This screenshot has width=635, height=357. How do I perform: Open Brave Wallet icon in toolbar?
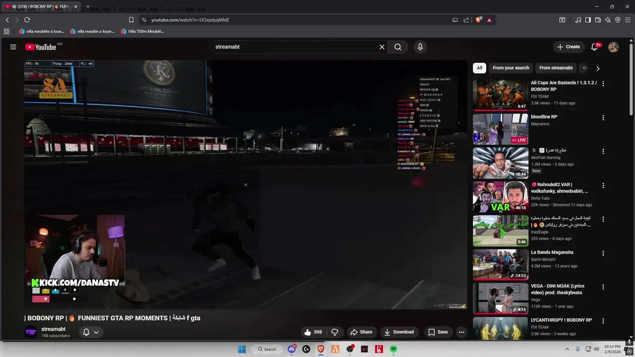pyautogui.click(x=598, y=20)
